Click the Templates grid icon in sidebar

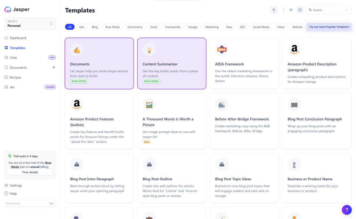[x=6, y=48]
